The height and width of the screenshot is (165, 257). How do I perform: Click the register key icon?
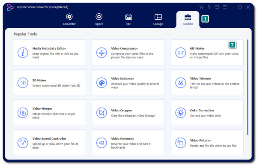[x=209, y=7]
